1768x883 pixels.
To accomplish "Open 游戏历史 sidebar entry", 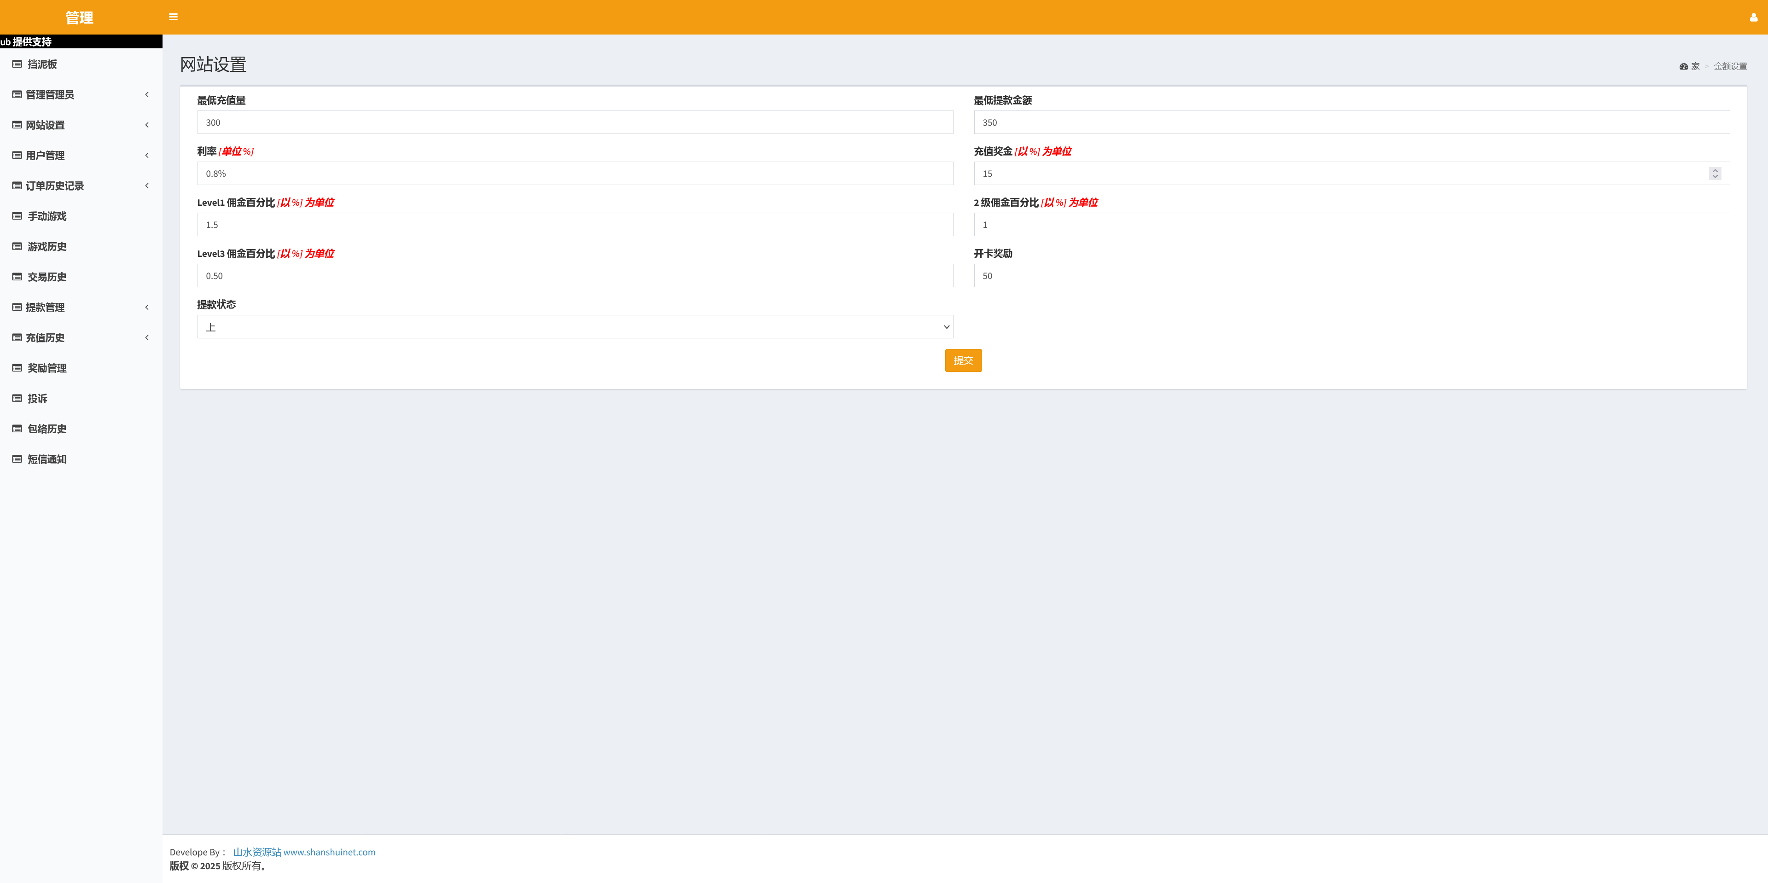I will click(47, 246).
